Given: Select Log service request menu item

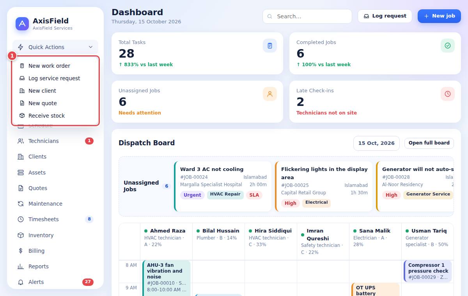Looking at the screenshot, I should 55,78.
